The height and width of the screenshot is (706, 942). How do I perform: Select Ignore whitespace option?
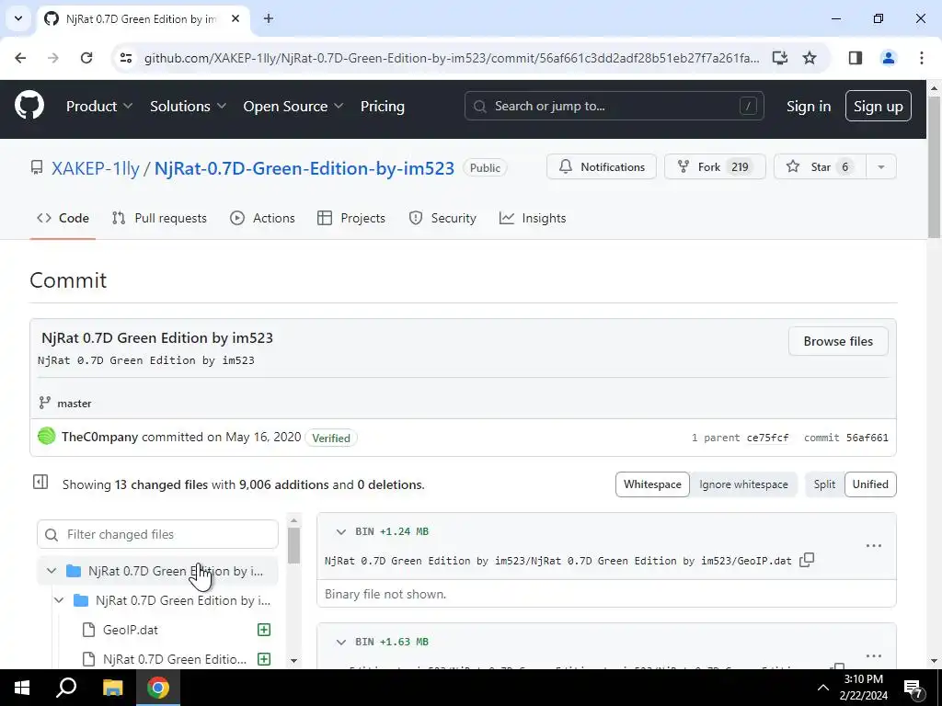743,484
